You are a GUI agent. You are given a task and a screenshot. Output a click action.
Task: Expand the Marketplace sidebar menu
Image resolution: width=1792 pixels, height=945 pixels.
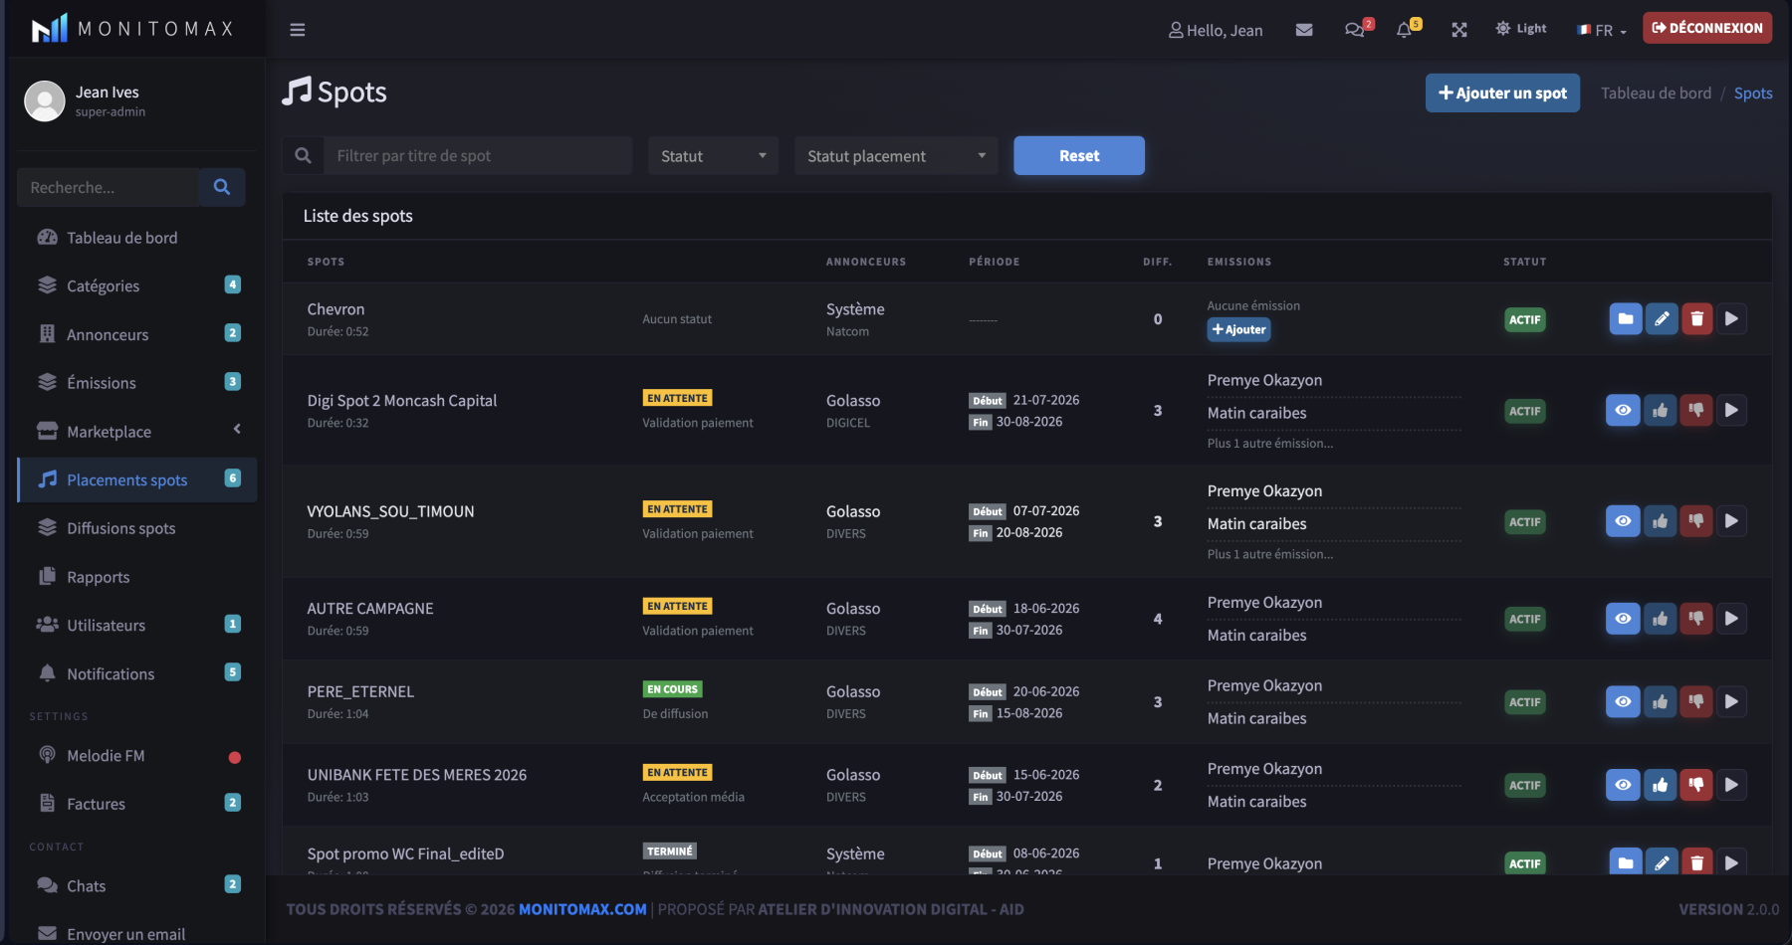[x=137, y=432]
